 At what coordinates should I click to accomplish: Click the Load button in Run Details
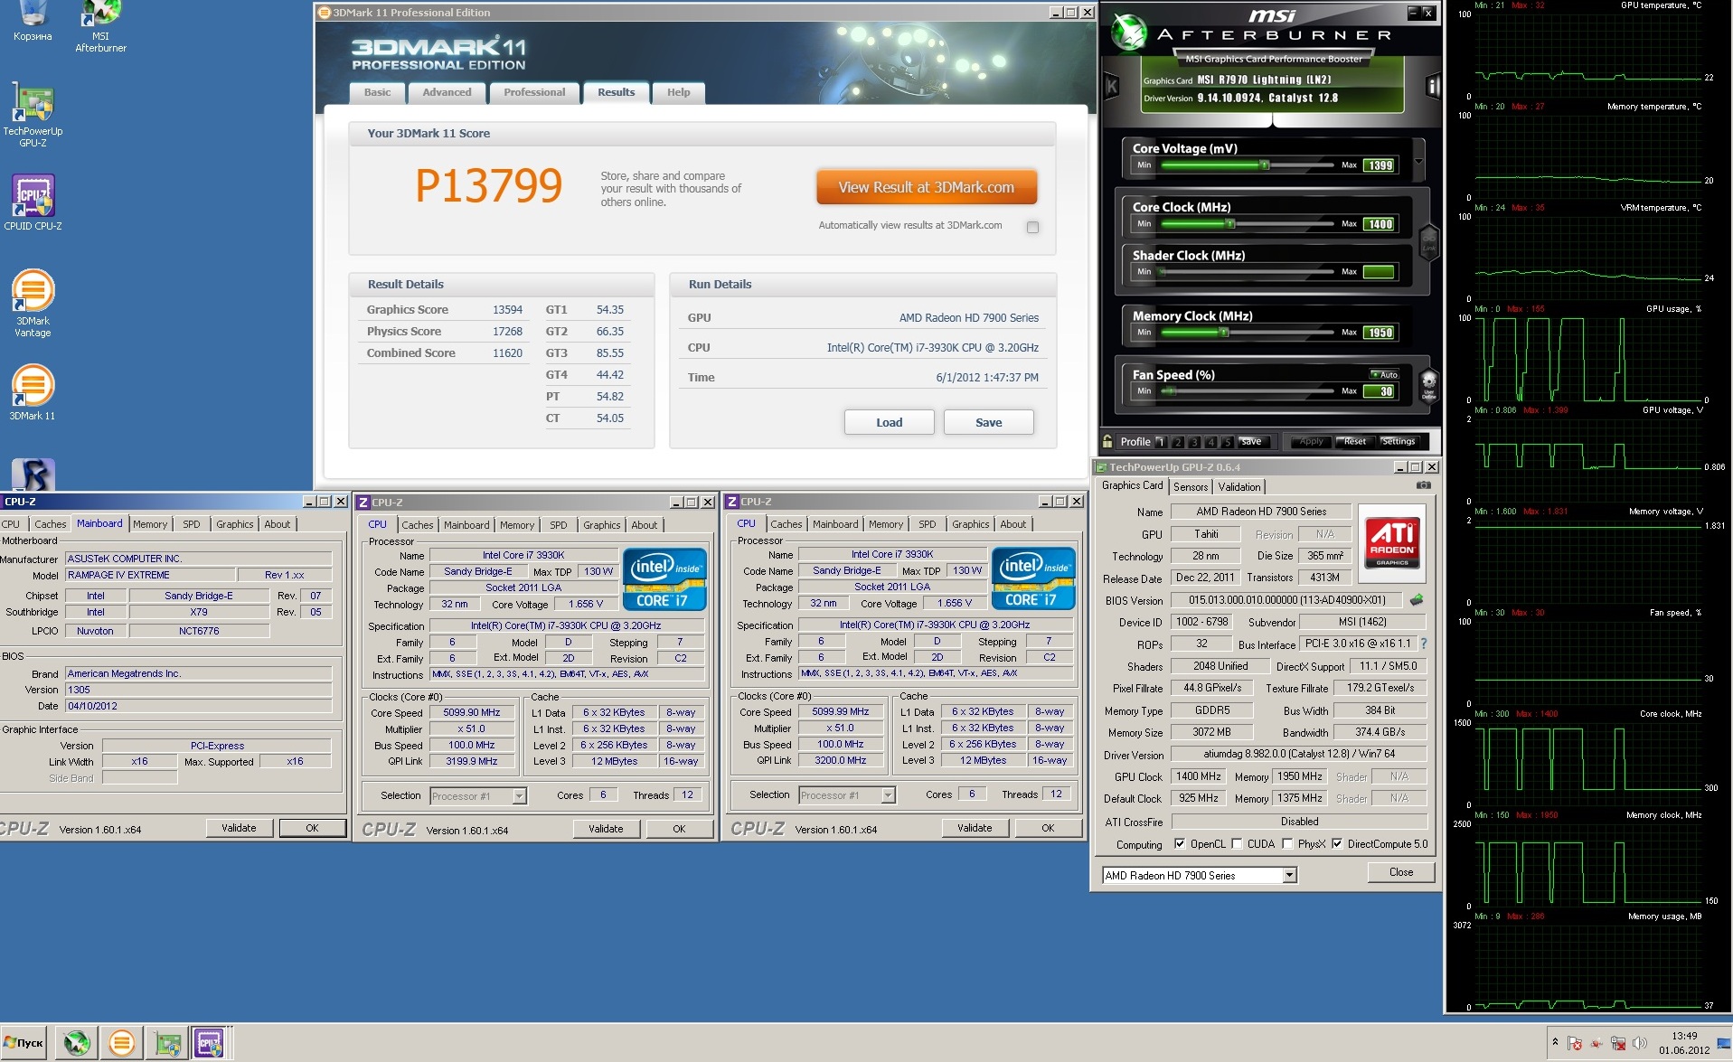889,422
